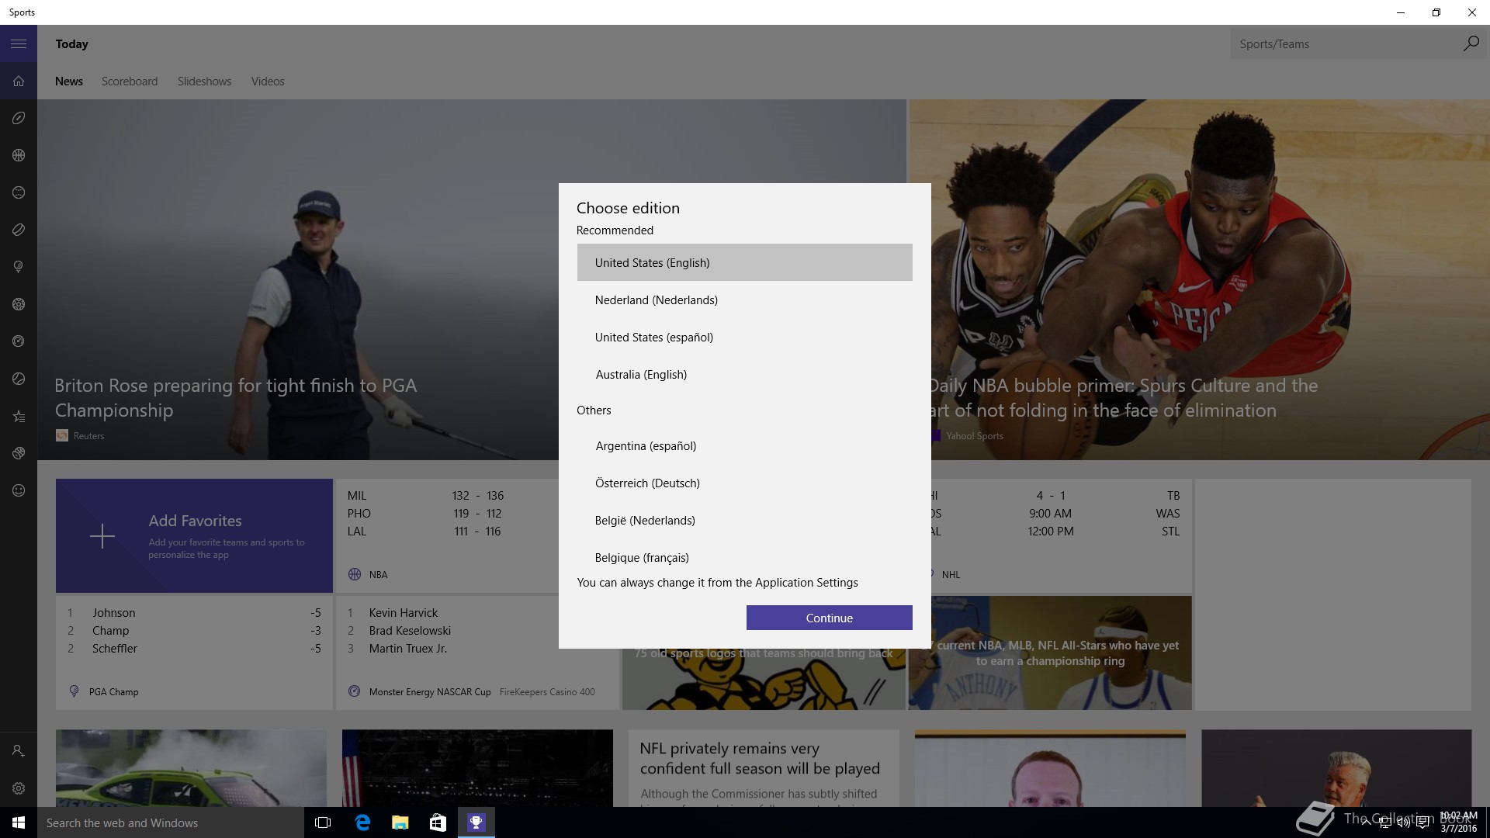1490x838 pixels.
Task: Open the Windows Start button
Action: pos(19,822)
